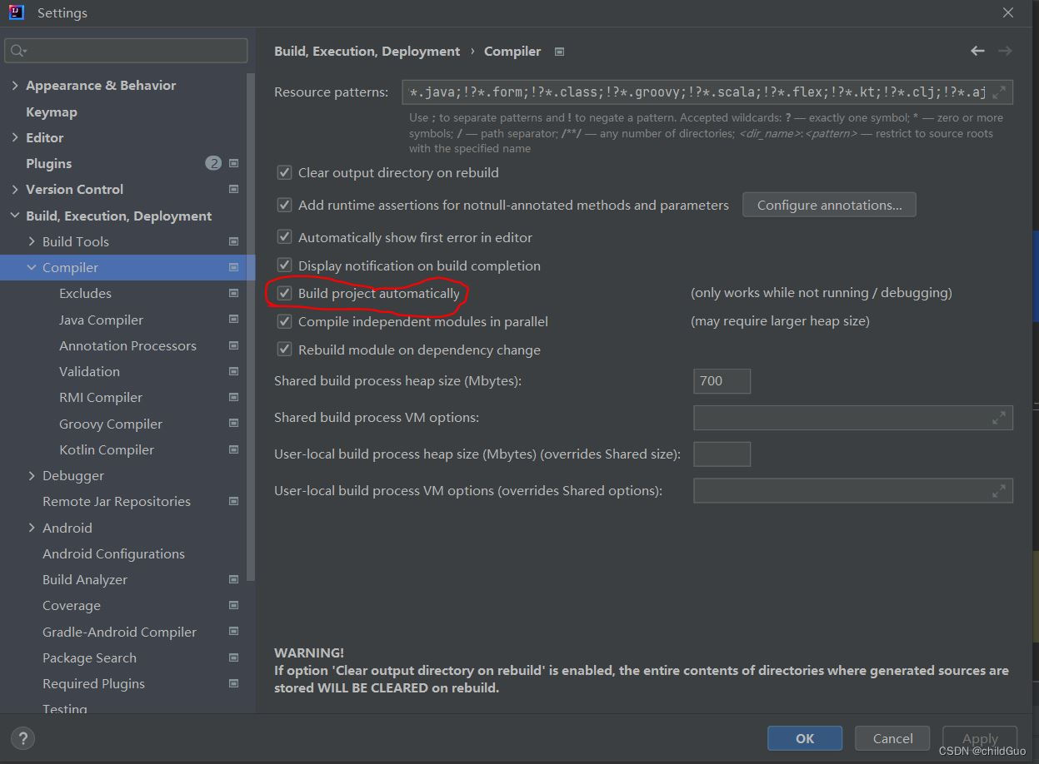Uncheck Build project automatically
1039x764 pixels.
pos(285,294)
